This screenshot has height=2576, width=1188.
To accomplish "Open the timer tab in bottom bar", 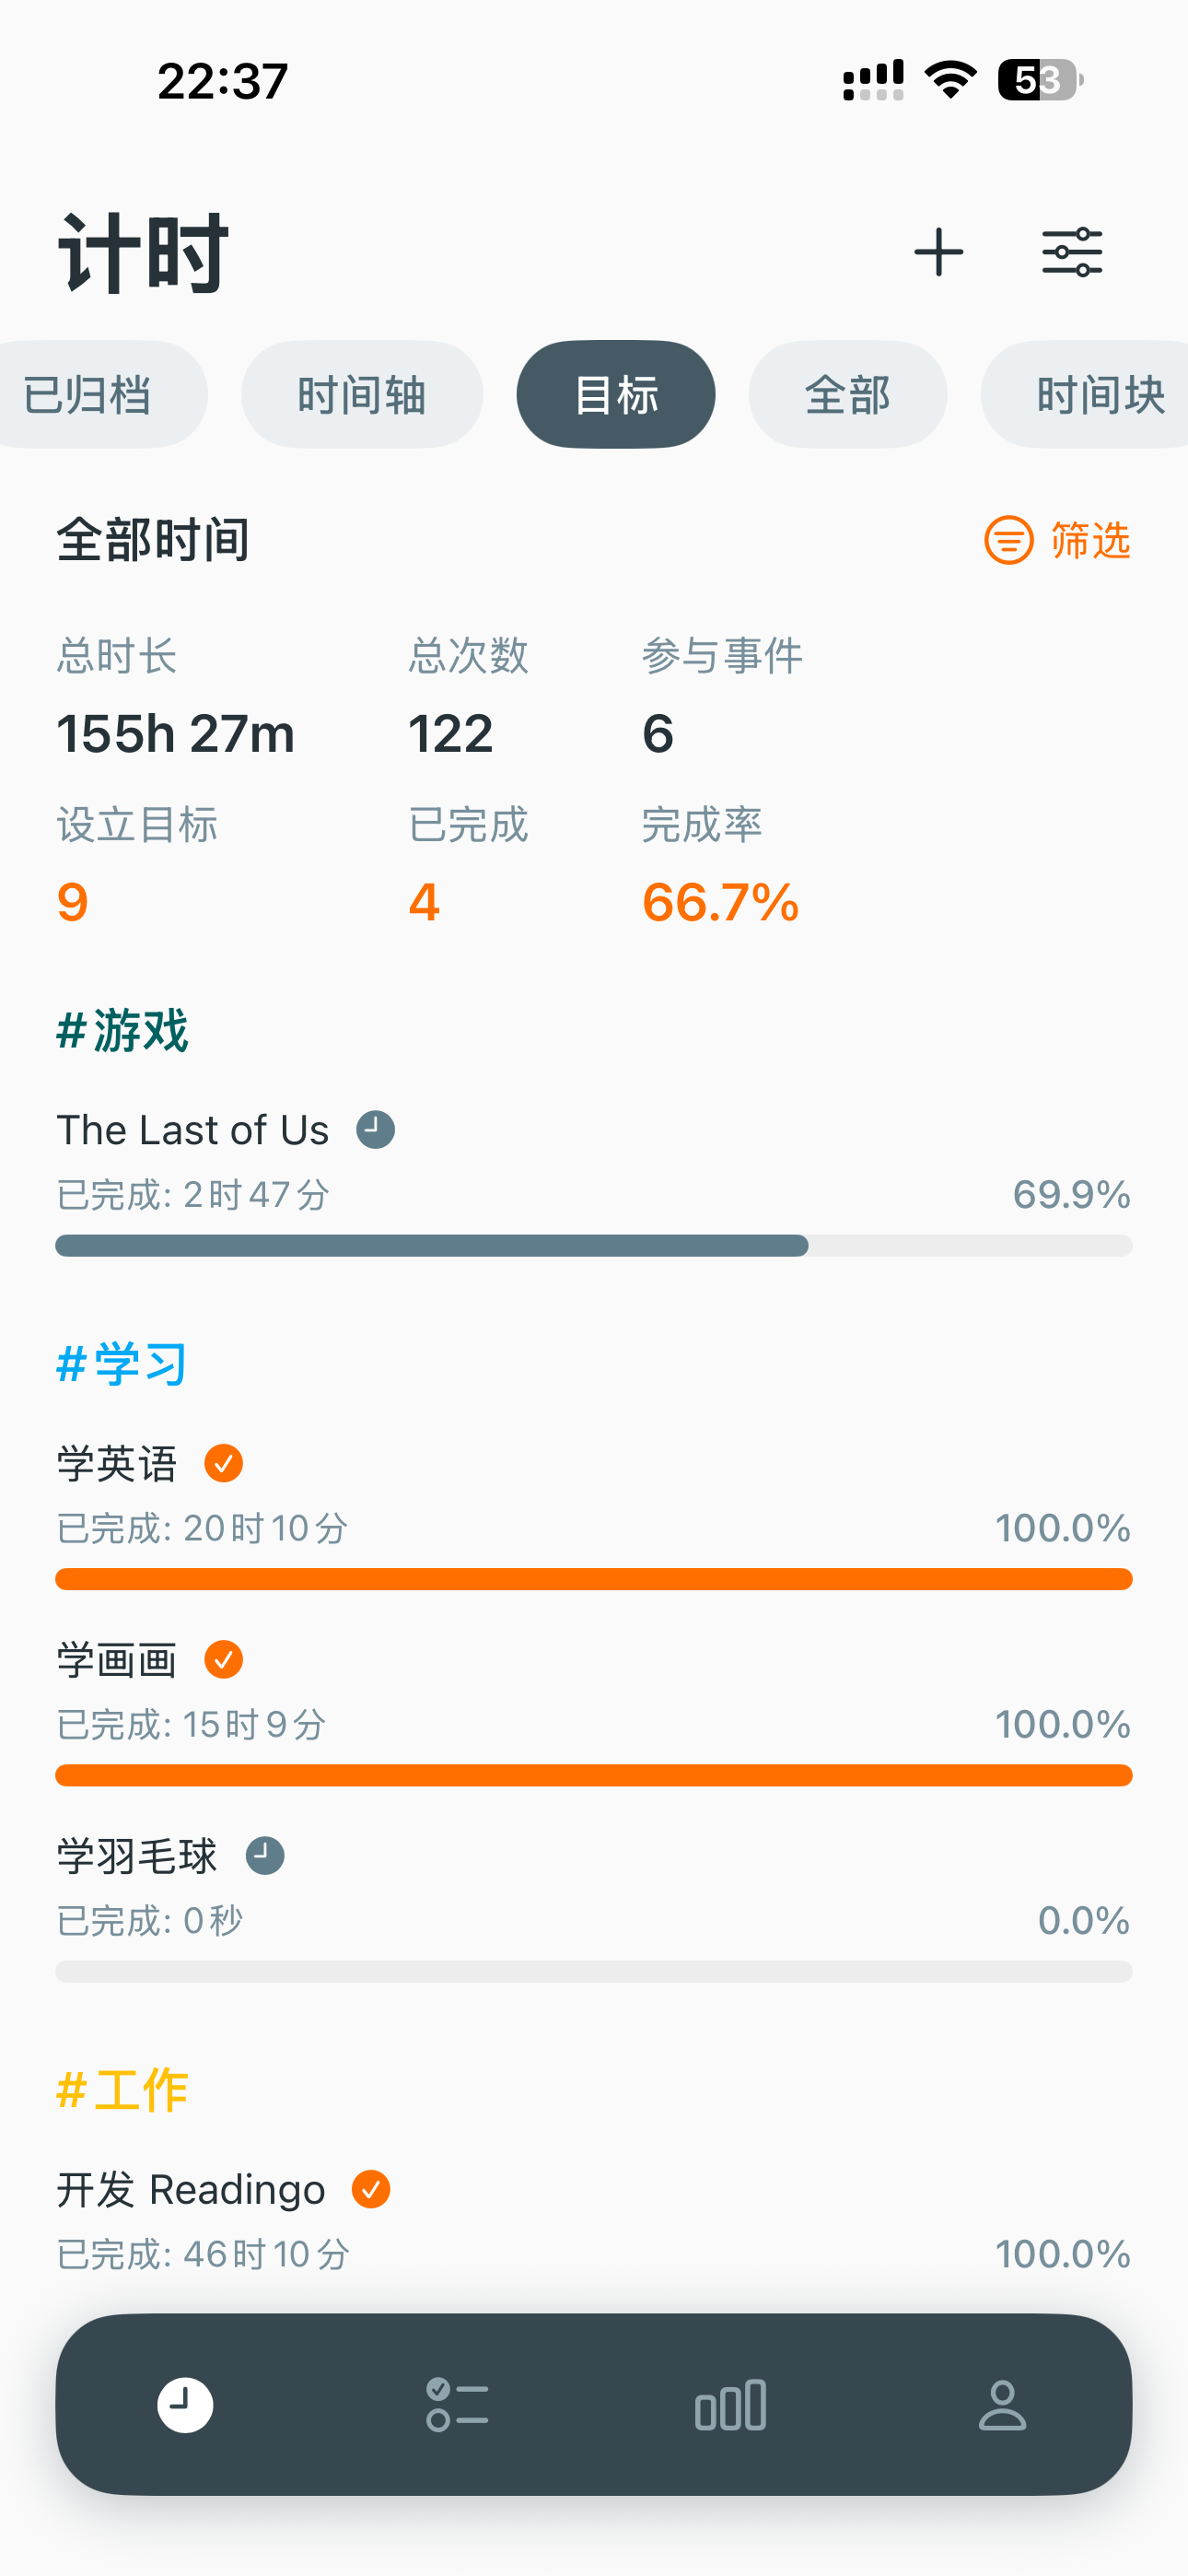I will click(x=185, y=2404).
